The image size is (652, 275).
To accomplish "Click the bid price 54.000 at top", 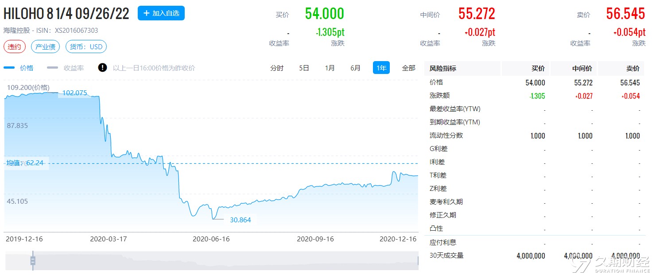I will [x=324, y=14].
